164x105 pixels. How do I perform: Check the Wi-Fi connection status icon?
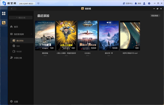38,4
